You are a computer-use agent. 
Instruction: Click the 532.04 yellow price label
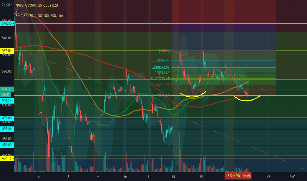(x=7, y=51)
